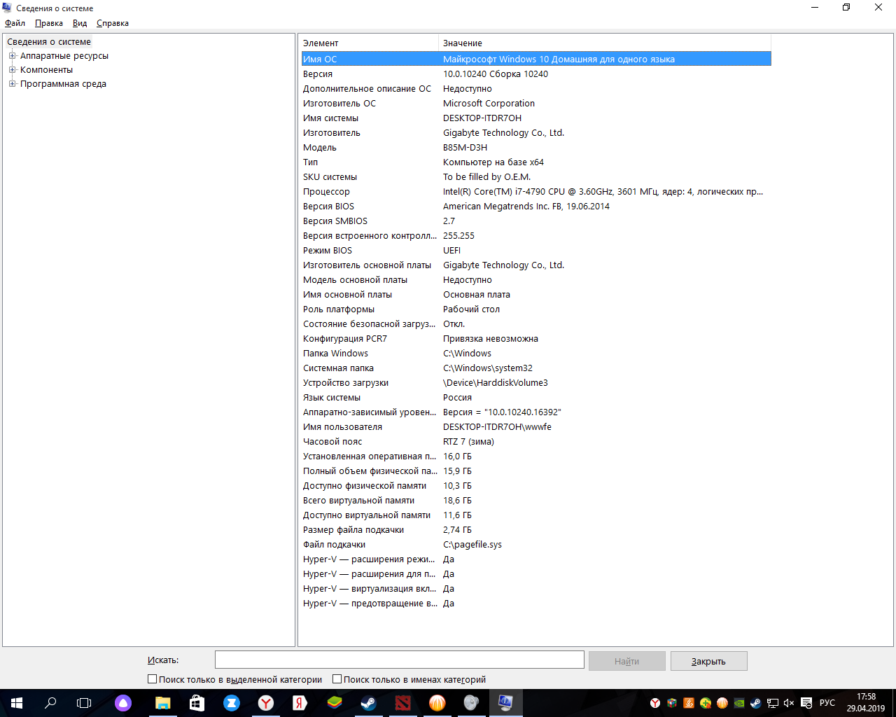Select 'Размер файла подкачки' row

point(536,529)
